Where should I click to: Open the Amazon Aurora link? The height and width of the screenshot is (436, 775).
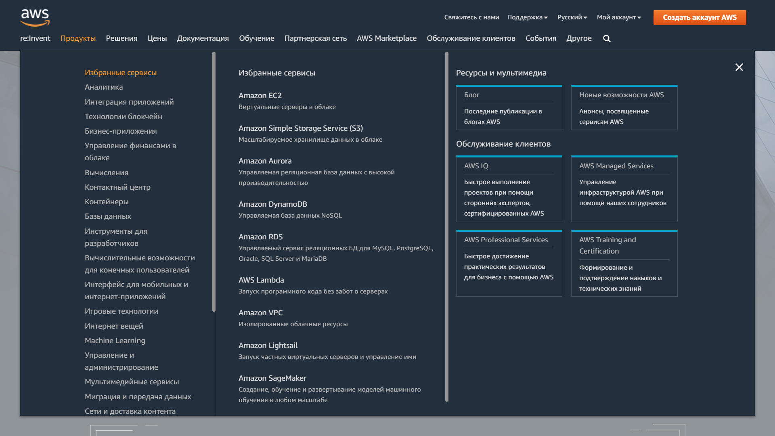[265, 161]
